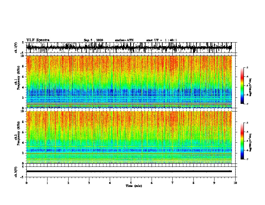Click the "Time (min)" x-axis label
This screenshot has height=205, width=265.
click(134, 186)
